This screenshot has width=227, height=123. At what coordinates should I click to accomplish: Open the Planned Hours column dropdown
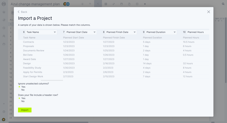(198, 32)
